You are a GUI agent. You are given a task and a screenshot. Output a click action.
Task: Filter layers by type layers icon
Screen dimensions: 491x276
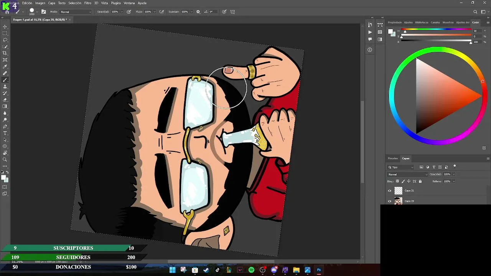pos(434,167)
